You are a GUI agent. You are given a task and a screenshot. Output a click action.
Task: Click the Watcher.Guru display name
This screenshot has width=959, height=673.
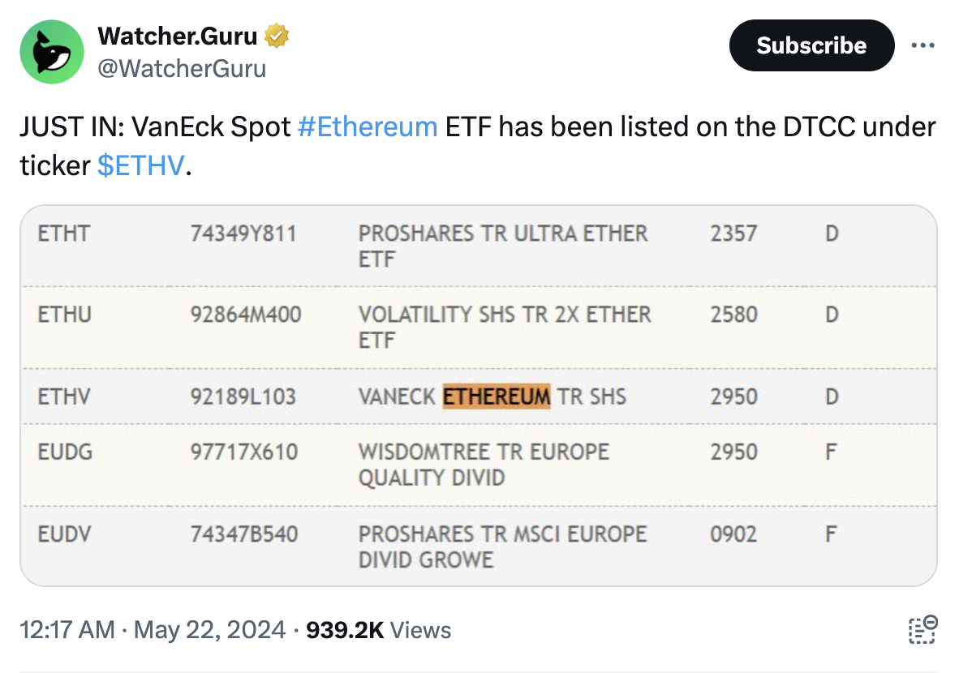pos(178,36)
